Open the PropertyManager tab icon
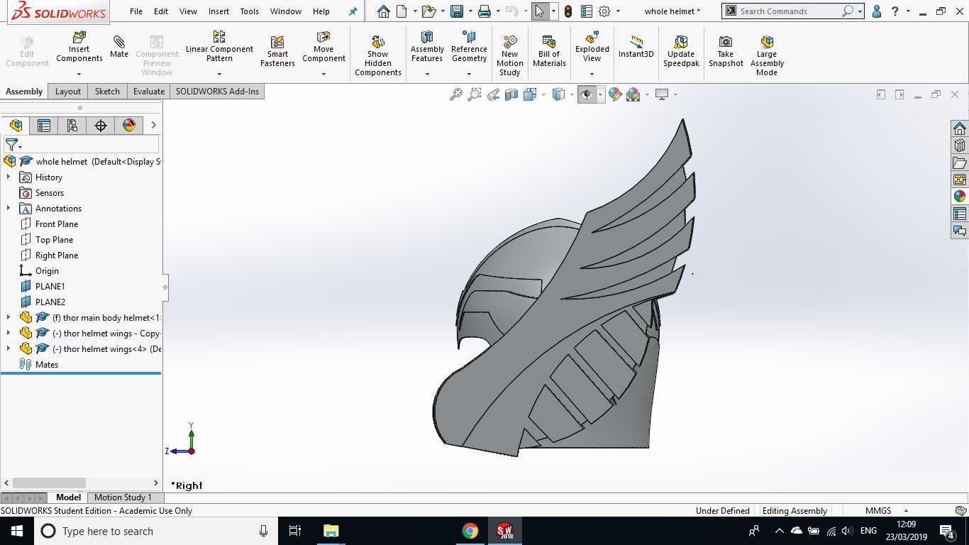Screen dimensions: 969x545 (x=43, y=126)
